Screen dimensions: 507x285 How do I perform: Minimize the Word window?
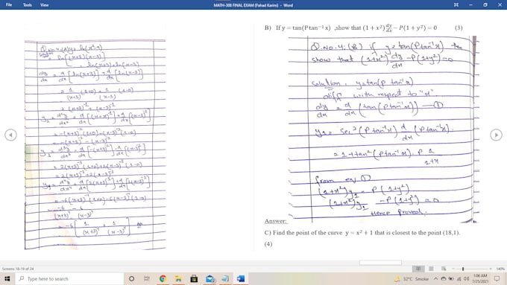(x=470, y=5)
